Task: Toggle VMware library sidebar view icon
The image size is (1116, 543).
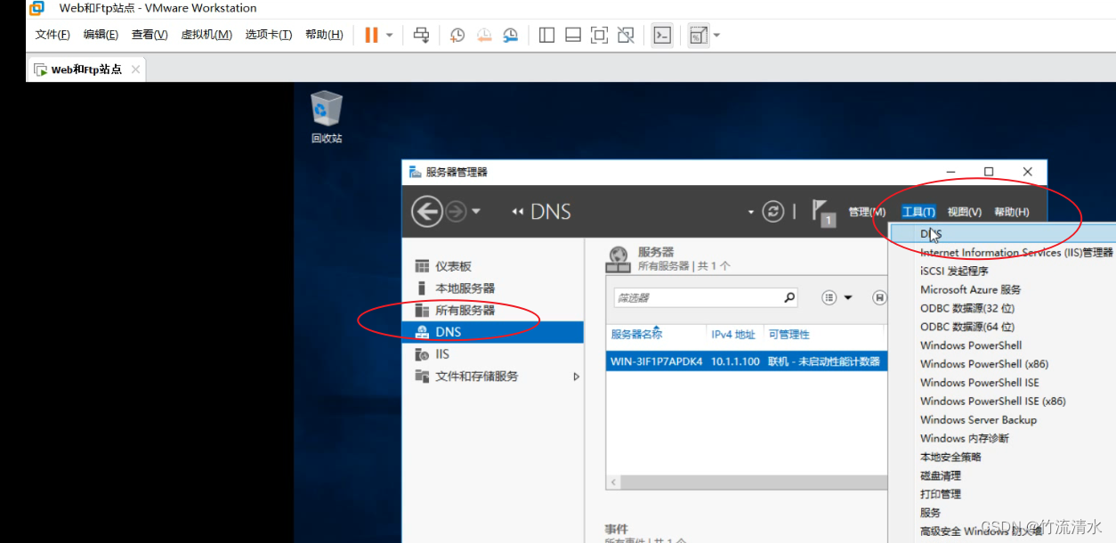Action: (x=547, y=35)
